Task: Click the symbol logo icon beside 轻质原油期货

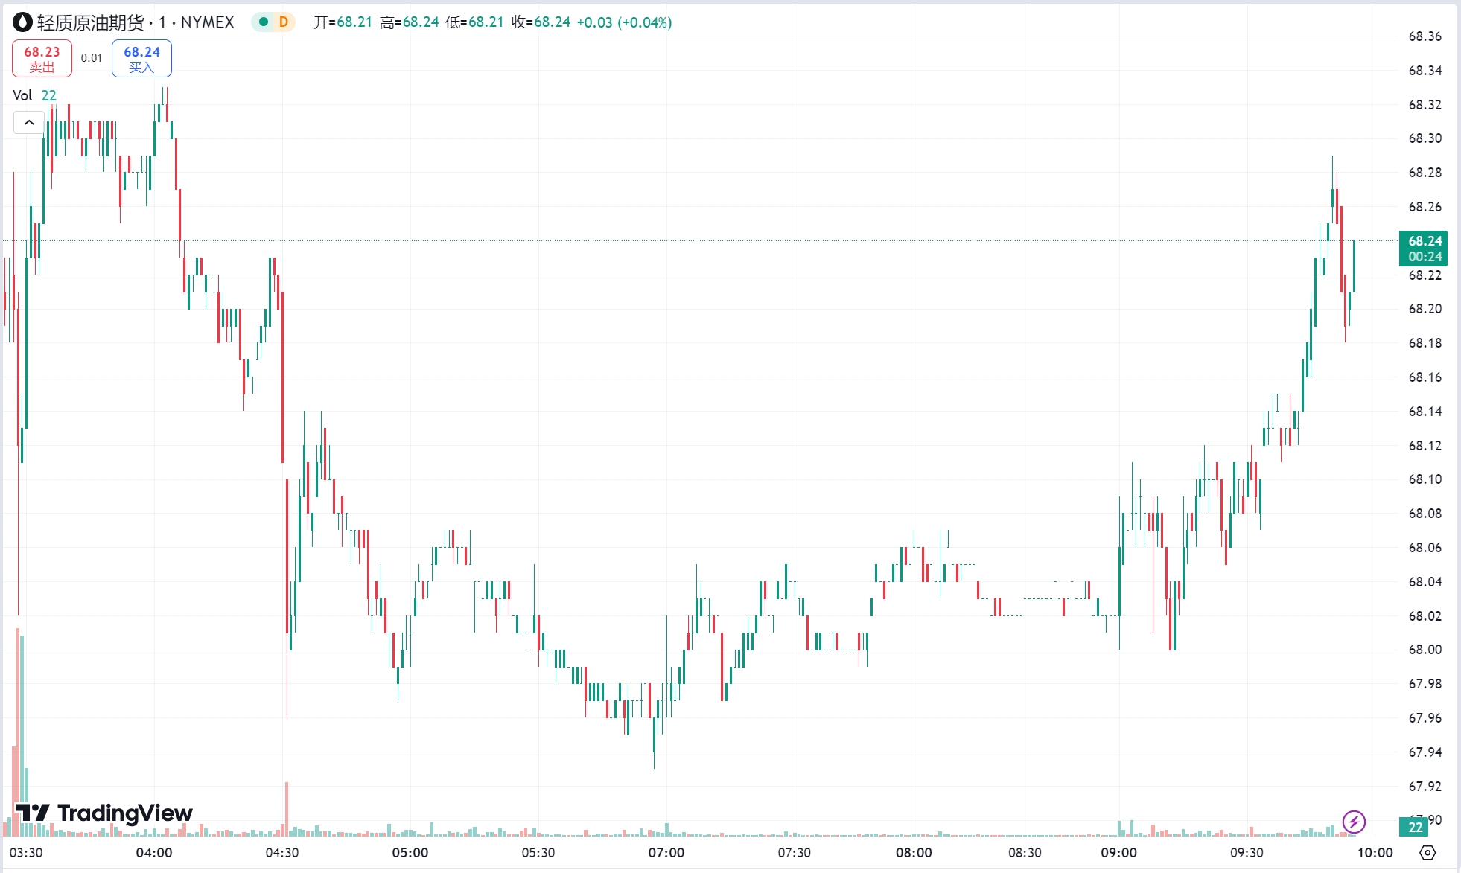Action: pyautogui.click(x=22, y=22)
